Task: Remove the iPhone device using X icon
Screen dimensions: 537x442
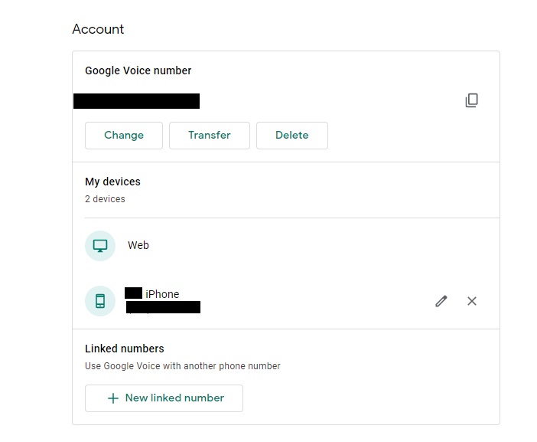Action: [x=472, y=301]
